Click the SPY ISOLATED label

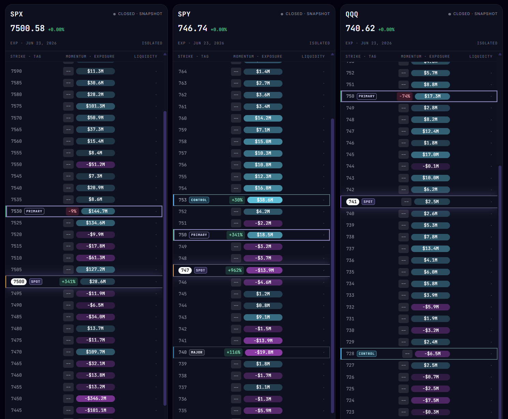coord(320,43)
